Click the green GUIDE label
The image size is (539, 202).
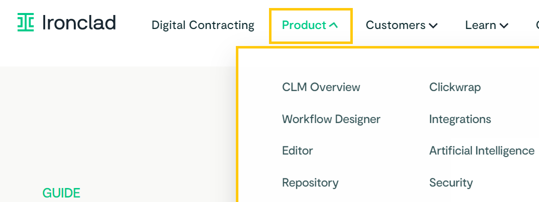[61, 193]
